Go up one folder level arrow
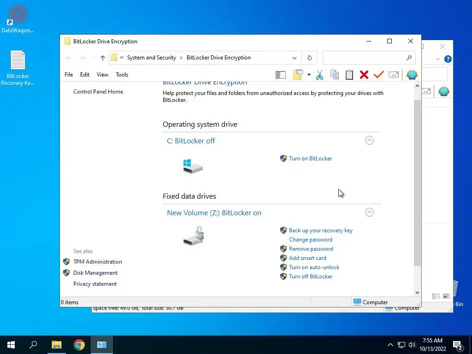The width and height of the screenshot is (472, 354). point(103,58)
